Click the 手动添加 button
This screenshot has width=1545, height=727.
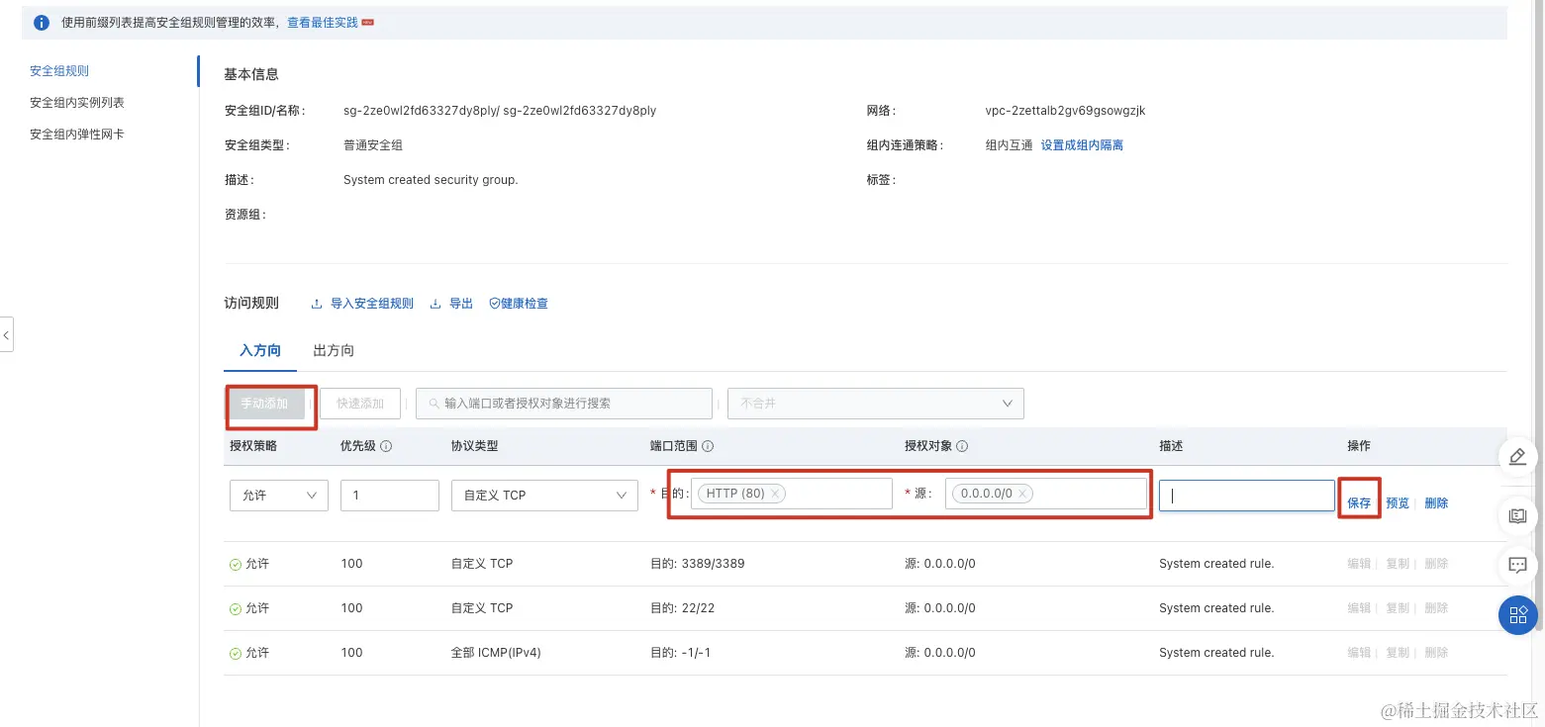coord(264,404)
